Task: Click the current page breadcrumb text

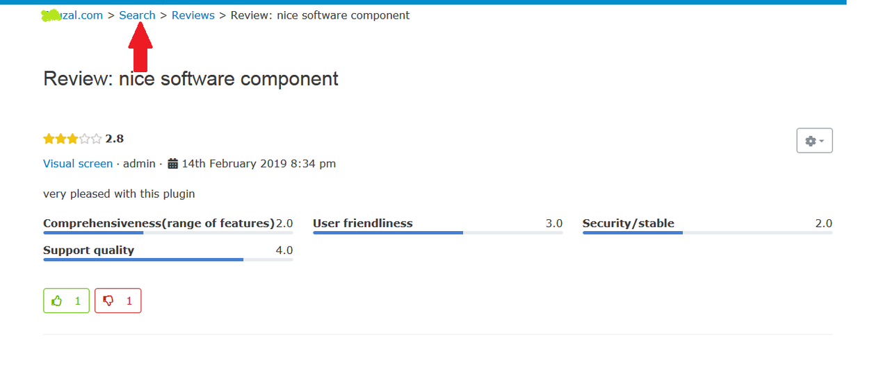Action: [x=320, y=15]
